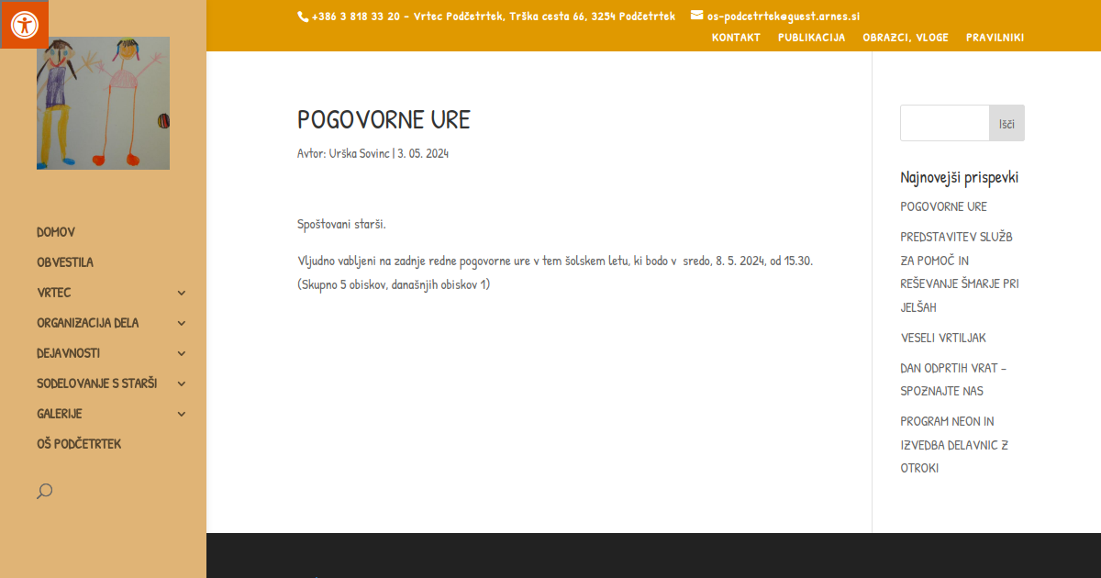Image resolution: width=1101 pixels, height=578 pixels.
Task: Open OBRAZCI, VLOGE top link
Action: pyautogui.click(x=906, y=38)
